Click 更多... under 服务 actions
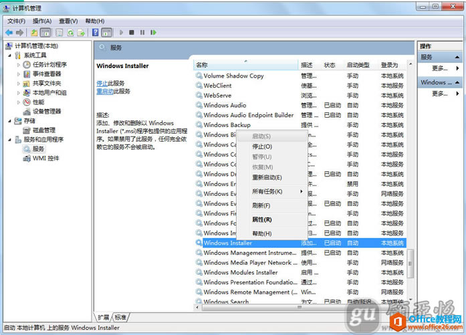Image resolution: width=466 pixels, height=335 pixels. 440,68
